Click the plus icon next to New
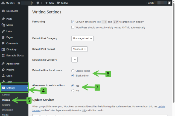 click(46, 3)
